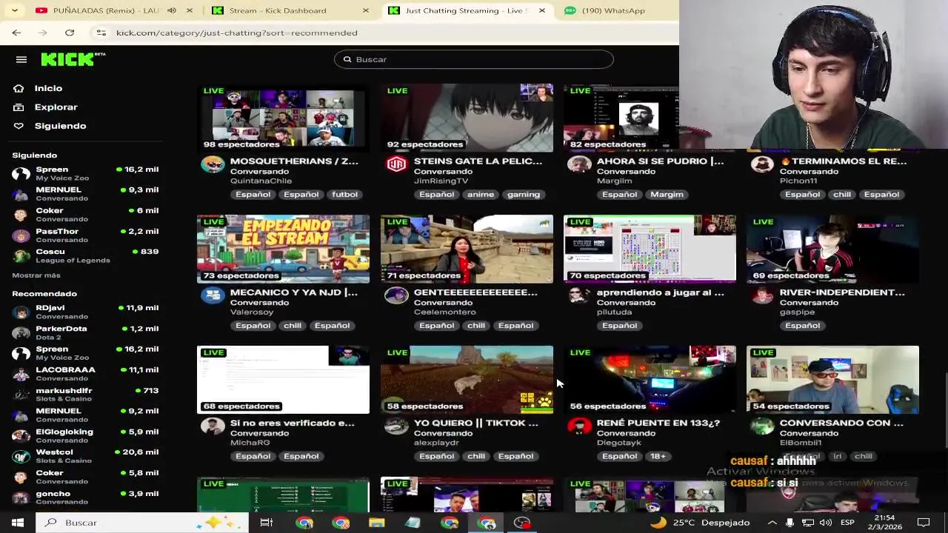Open YO QUIERO TIKTOK stream thumbnail
The width and height of the screenshot is (948, 533).
coord(467,380)
